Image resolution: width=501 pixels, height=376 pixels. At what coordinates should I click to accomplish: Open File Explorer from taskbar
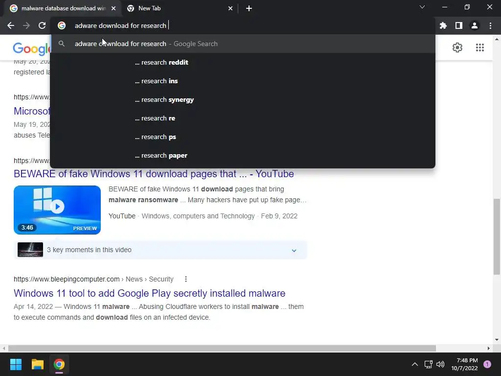[x=37, y=364]
